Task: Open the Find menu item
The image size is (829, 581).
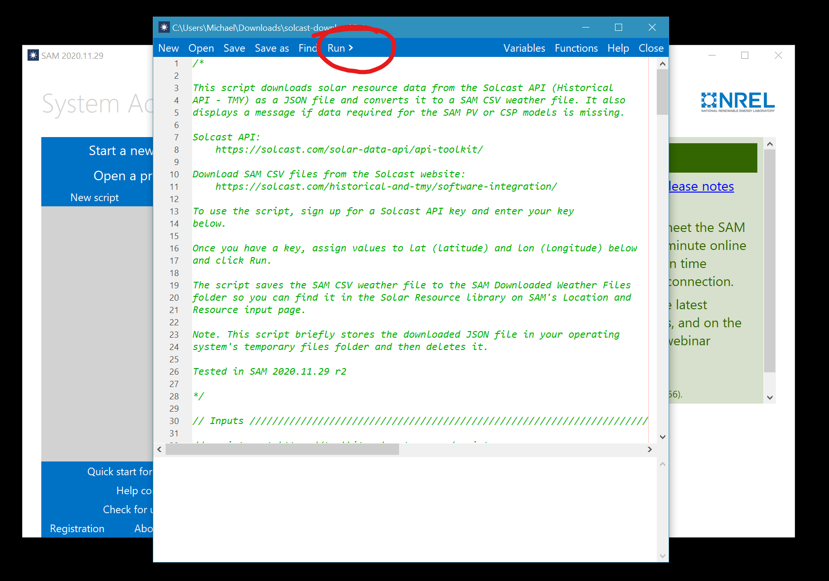Action: 307,48
